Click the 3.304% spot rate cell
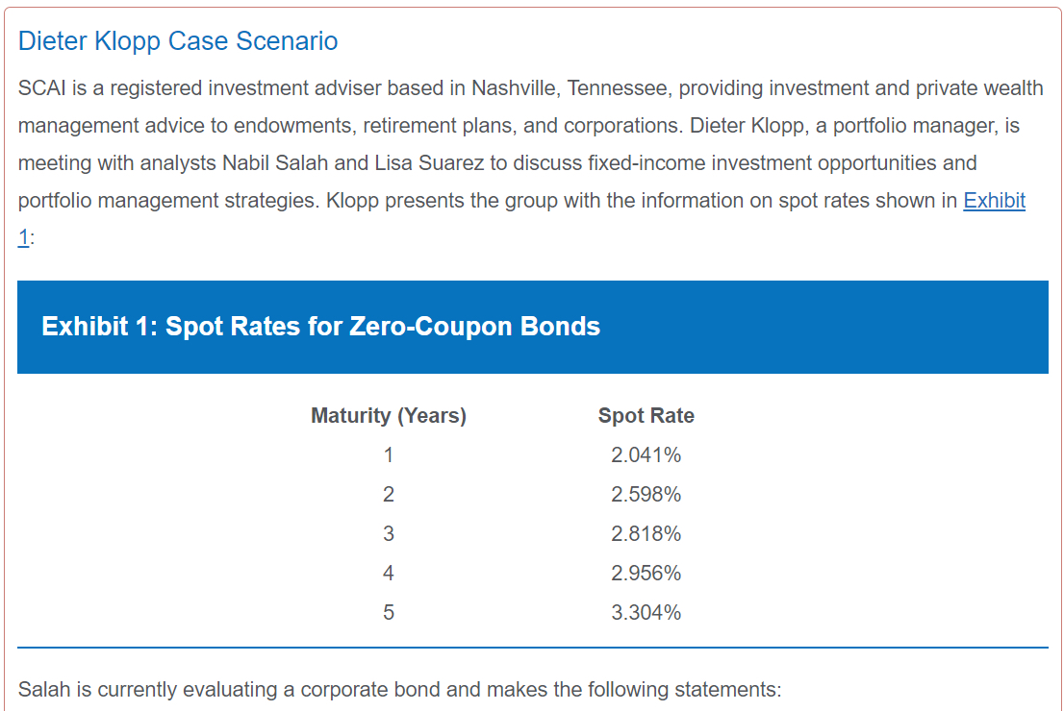Viewport: 1064px width, 711px height. pos(646,613)
